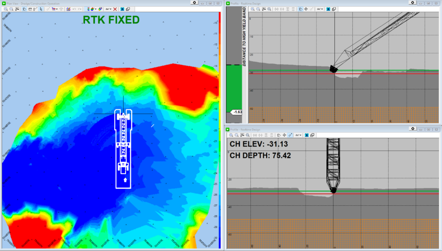
Task: Click the white dredge vessel outline on map
Action: pos(123,149)
